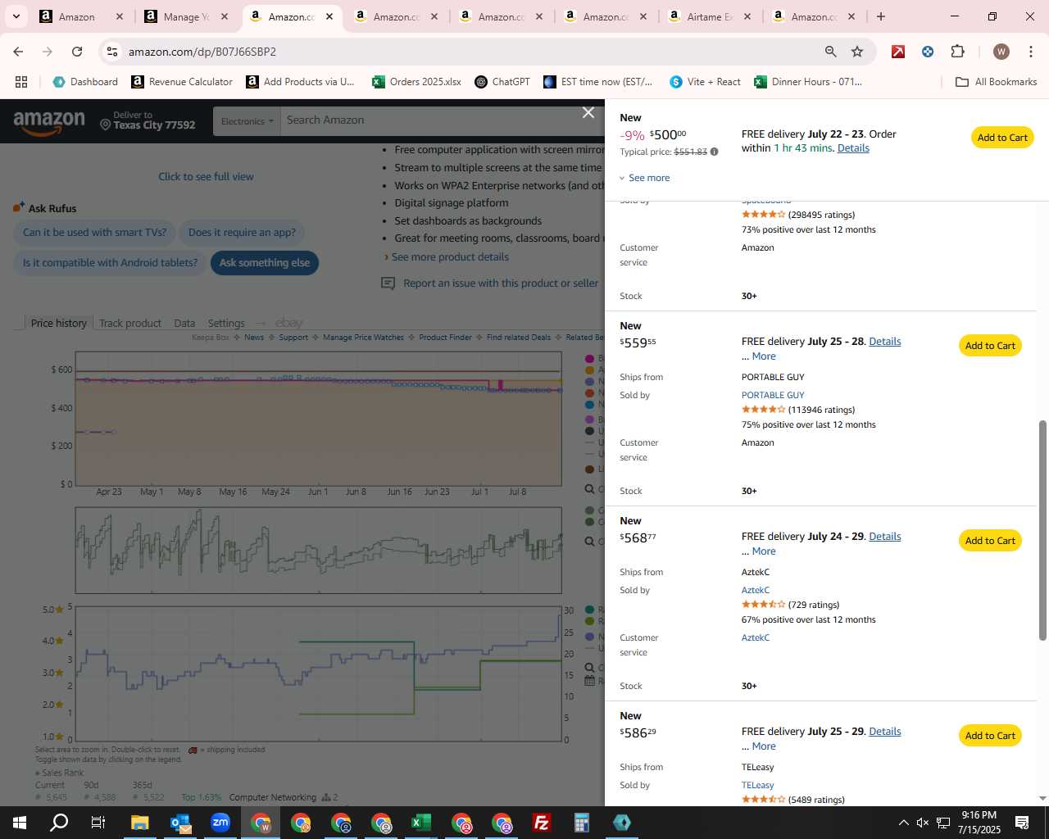The height and width of the screenshot is (839, 1049).
Task: Click the Typical price info icon
Action: pyautogui.click(x=714, y=152)
